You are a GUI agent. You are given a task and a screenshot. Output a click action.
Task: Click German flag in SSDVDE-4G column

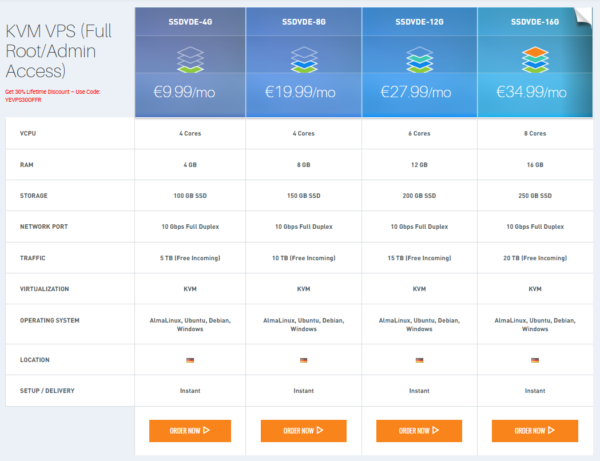pyautogui.click(x=190, y=360)
